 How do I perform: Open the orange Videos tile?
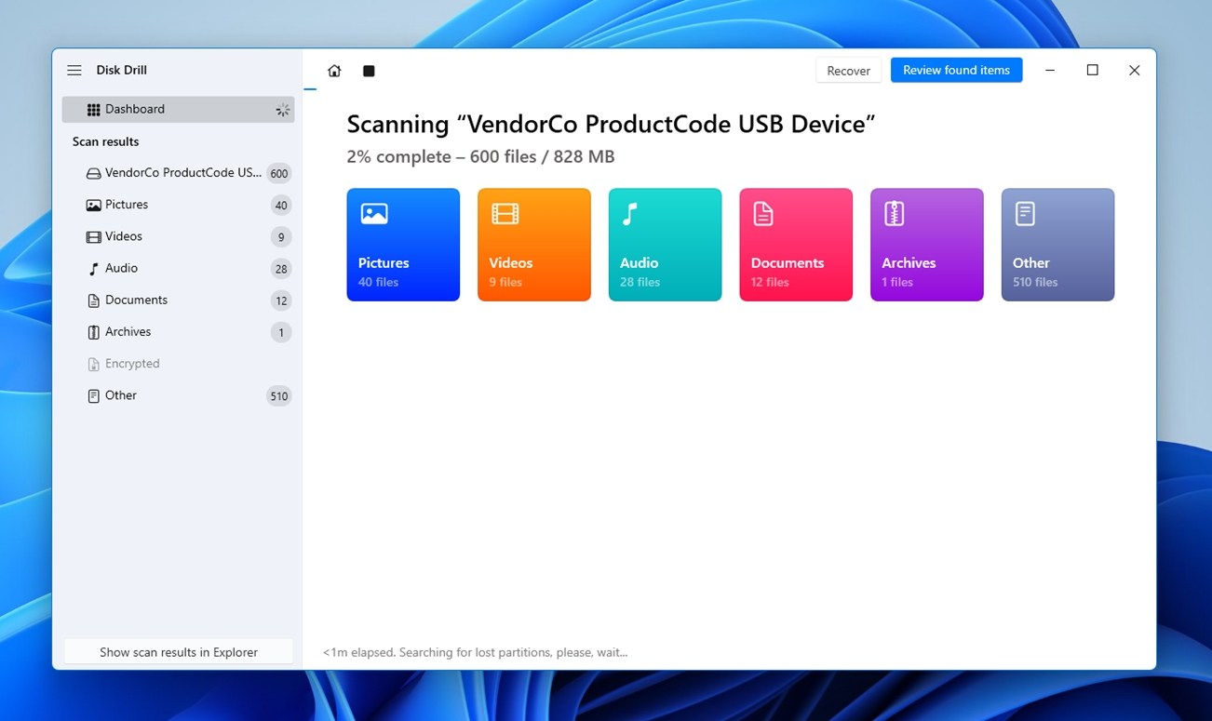click(534, 245)
